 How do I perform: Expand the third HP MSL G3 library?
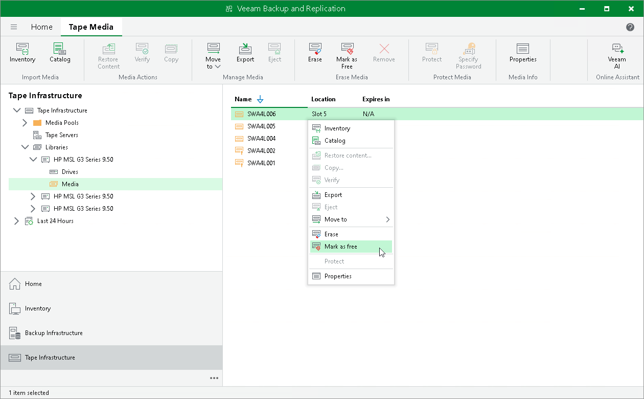[33, 209]
